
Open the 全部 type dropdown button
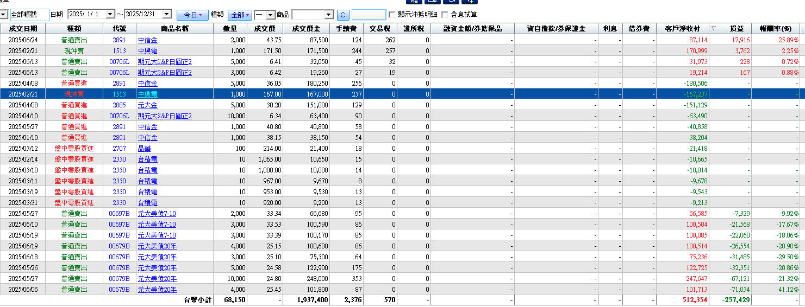pyautogui.click(x=240, y=15)
